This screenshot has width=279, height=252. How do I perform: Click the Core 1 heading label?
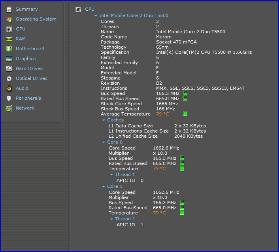115,186
